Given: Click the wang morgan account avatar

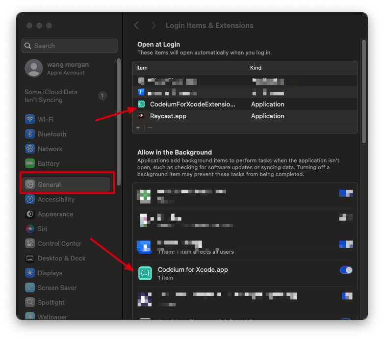Looking at the screenshot, I should tap(34, 68).
